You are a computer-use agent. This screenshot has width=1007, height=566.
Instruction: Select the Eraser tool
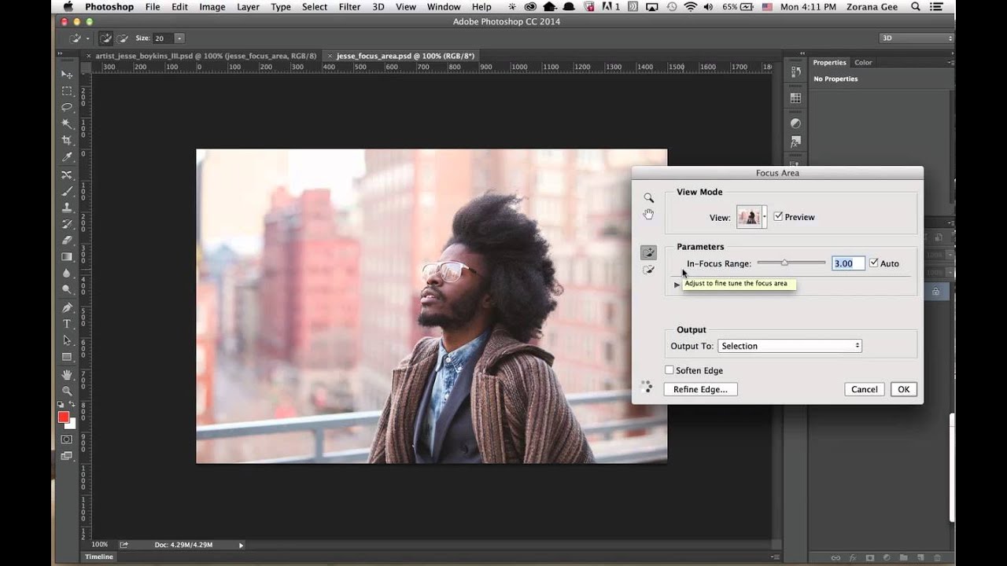[x=67, y=240]
